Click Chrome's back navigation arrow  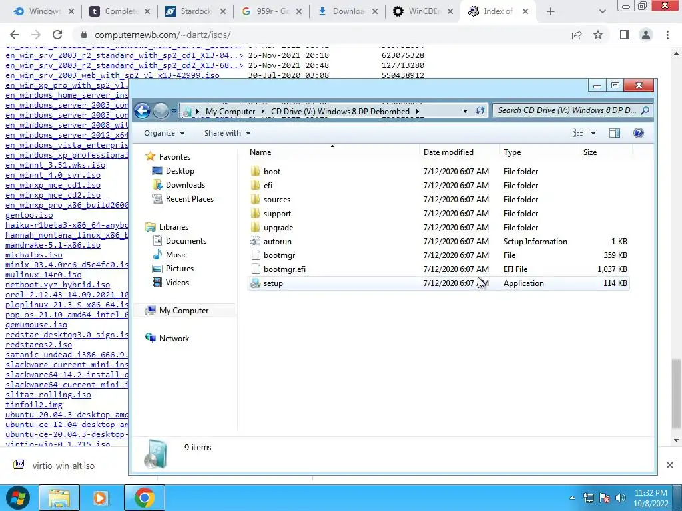coord(15,35)
